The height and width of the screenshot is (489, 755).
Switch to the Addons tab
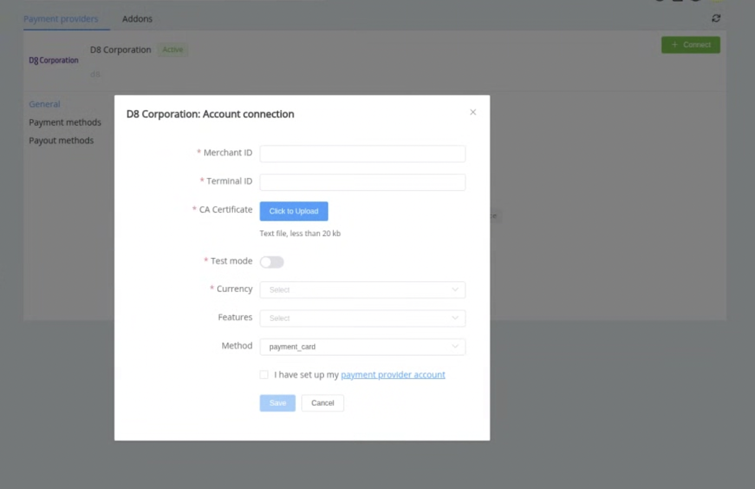137,19
